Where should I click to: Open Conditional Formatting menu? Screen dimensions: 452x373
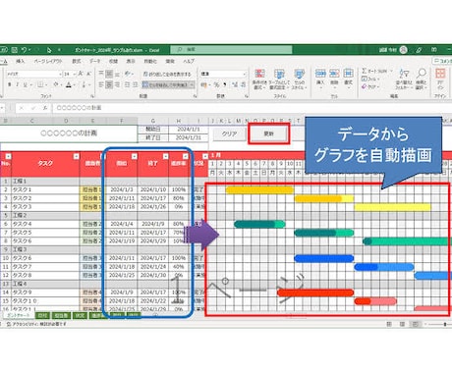[259, 80]
